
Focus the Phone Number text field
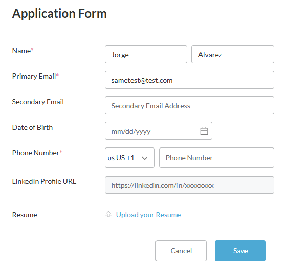[216, 158]
